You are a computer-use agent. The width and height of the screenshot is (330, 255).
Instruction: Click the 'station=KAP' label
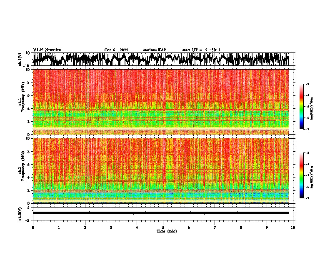coord(155,50)
